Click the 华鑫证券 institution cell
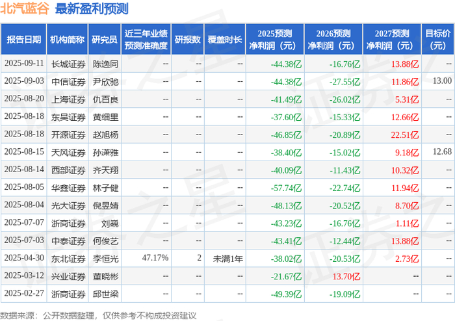455x321 pixels. coord(68,188)
